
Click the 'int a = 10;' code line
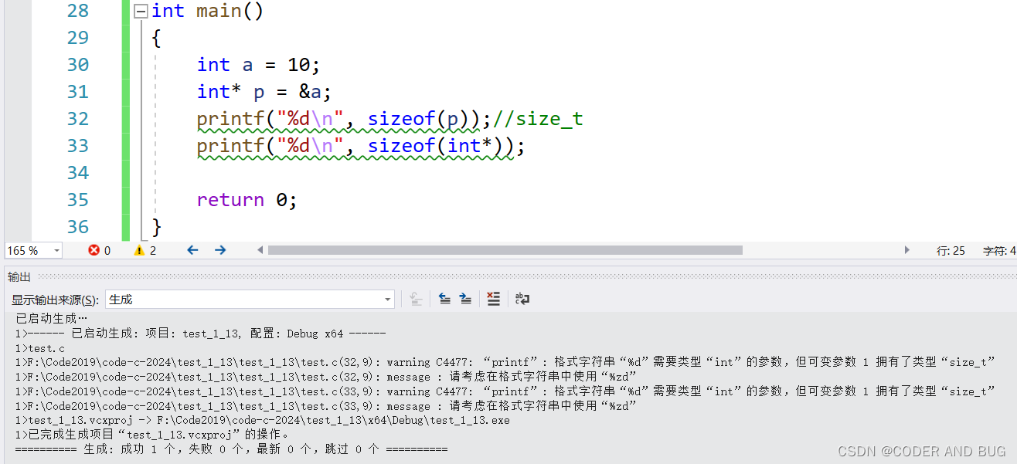coord(258,65)
